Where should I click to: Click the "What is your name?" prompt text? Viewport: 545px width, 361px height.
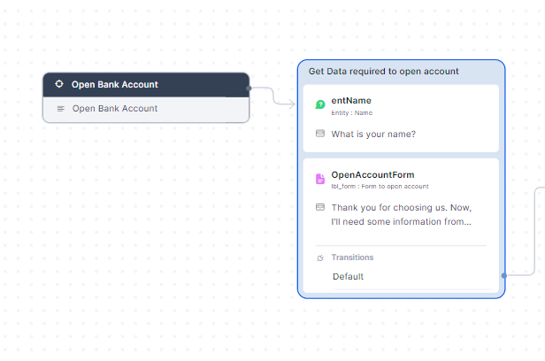click(x=373, y=134)
